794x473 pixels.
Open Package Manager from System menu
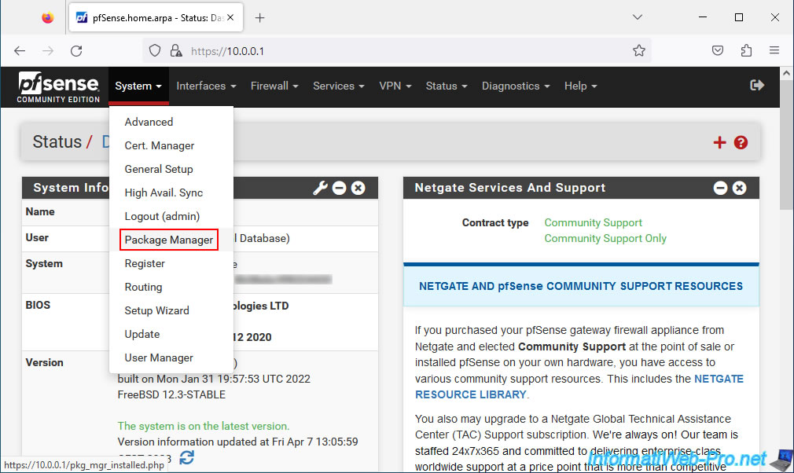coord(168,240)
